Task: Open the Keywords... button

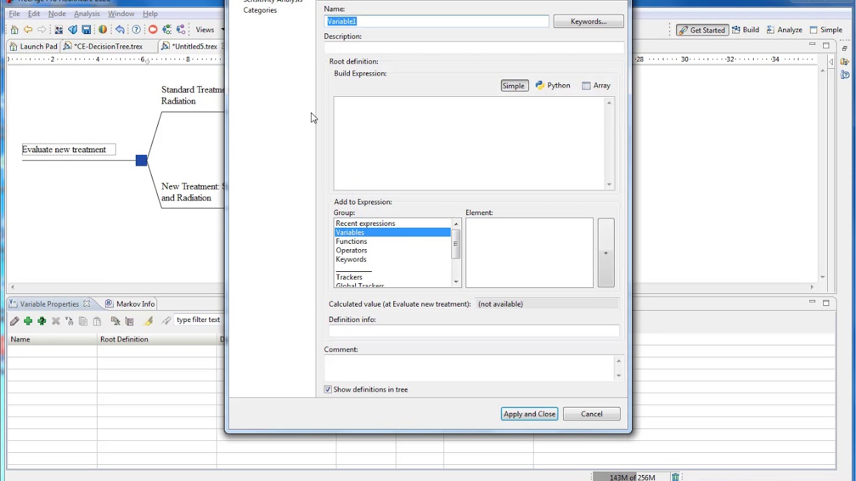Action: tap(588, 21)
